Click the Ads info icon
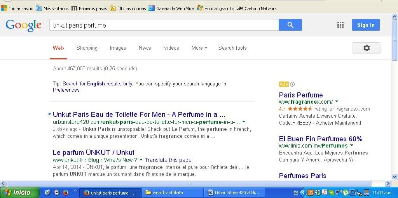Viewport: 398px width, 198px height. click(292, 84)
